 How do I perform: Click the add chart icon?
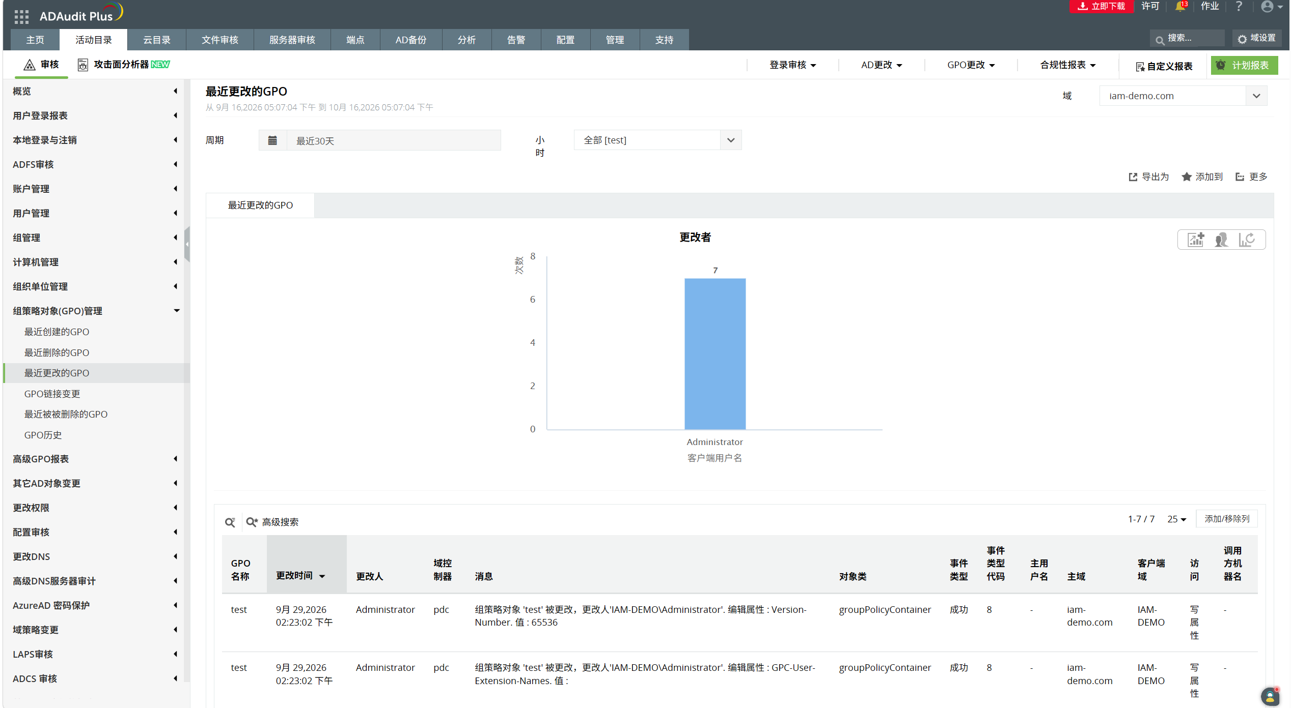point(1196,240)
